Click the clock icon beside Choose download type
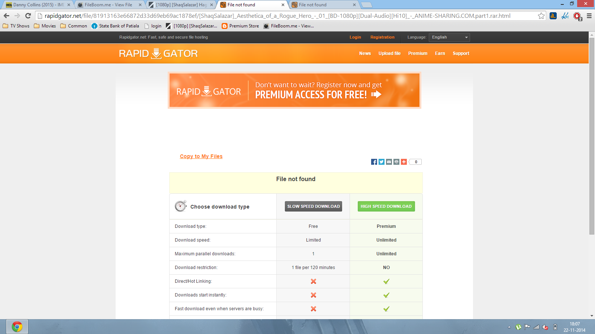 tap(181, 206)
